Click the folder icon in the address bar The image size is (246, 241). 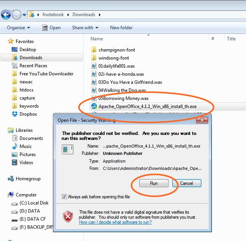(32, 15)
